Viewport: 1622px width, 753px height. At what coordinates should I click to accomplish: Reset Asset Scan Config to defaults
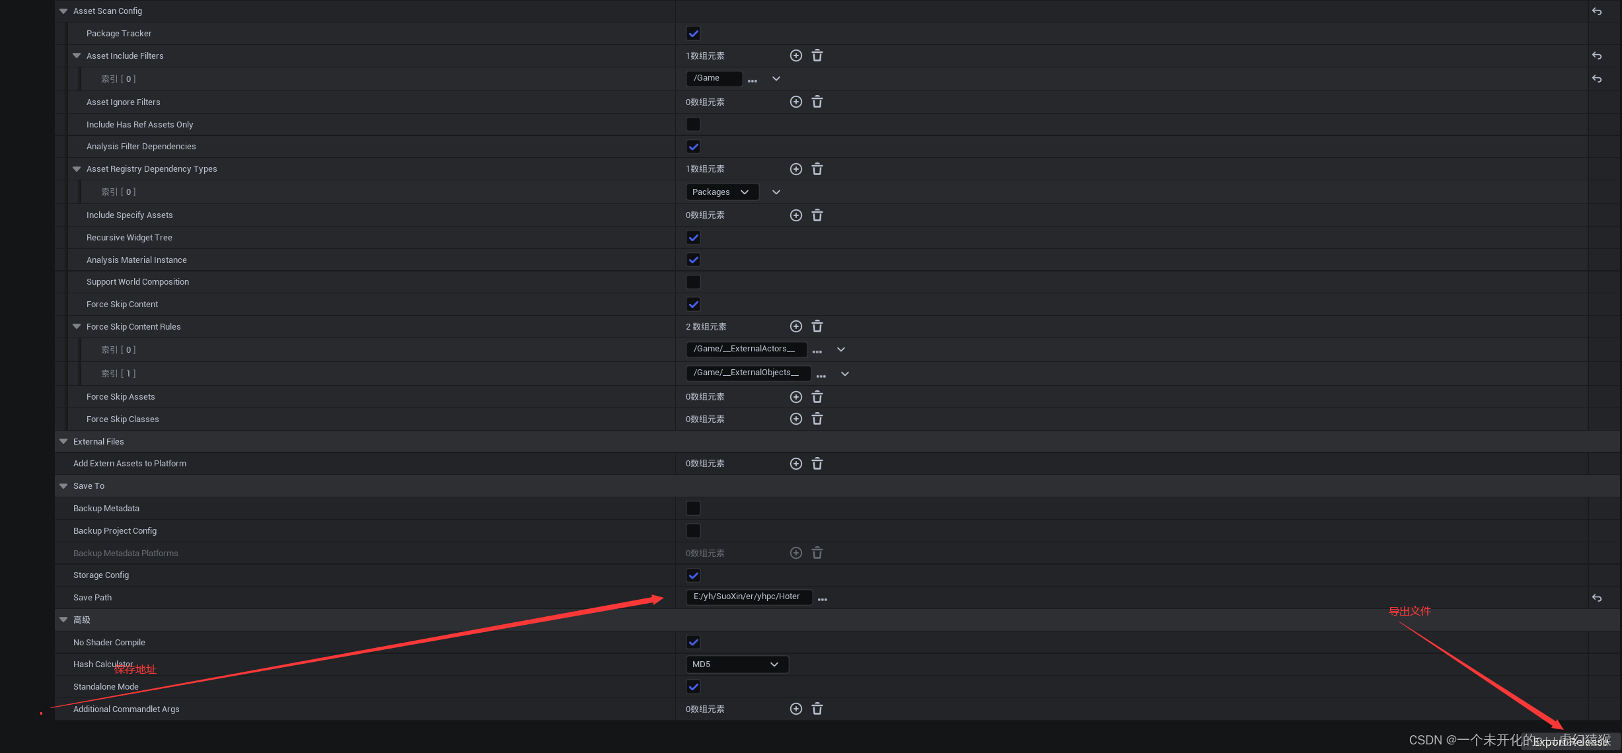point(1597,11)
